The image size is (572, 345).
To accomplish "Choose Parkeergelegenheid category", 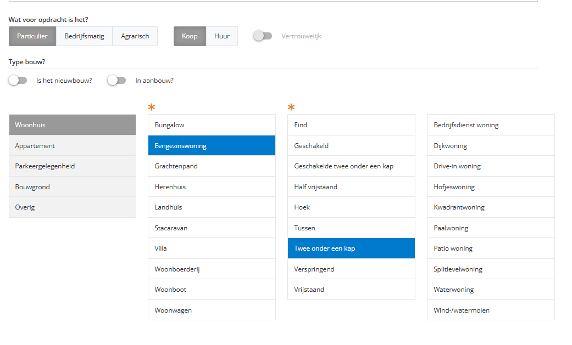I will click(x=73, y=166).
